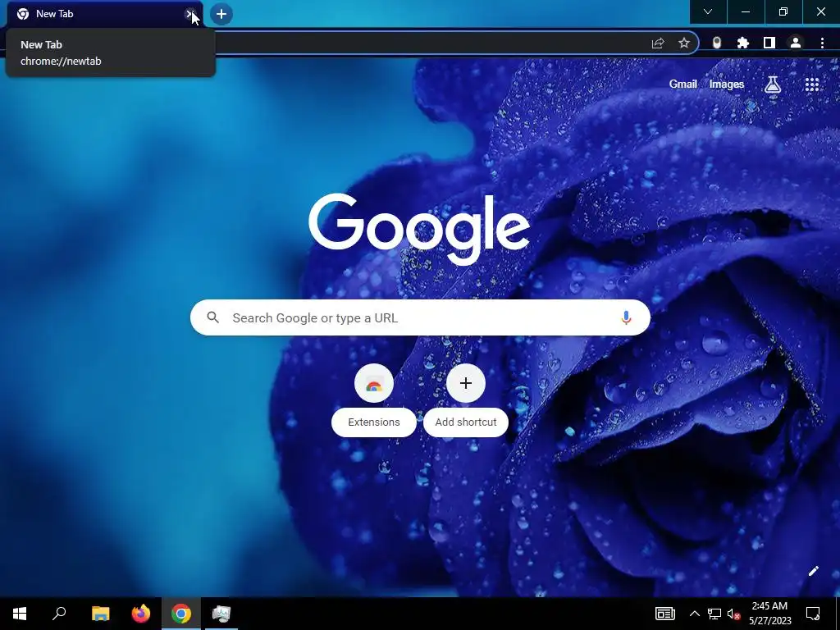Open Chrome three-dot menu

click(x=822, y=43)
